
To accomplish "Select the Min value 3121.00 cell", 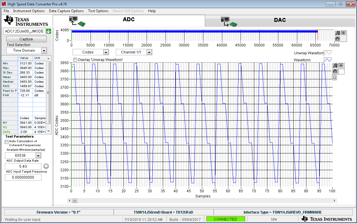I will pos(25,63).
